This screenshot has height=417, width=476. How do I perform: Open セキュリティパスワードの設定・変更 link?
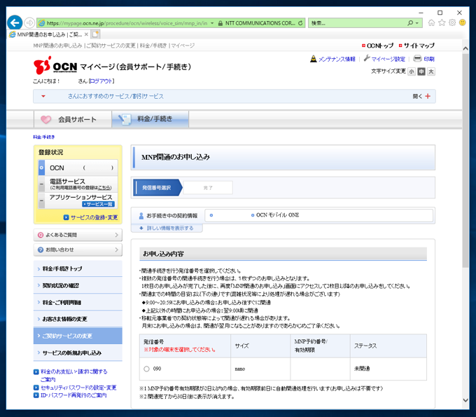pyautogui.click(x=78, y=388)
